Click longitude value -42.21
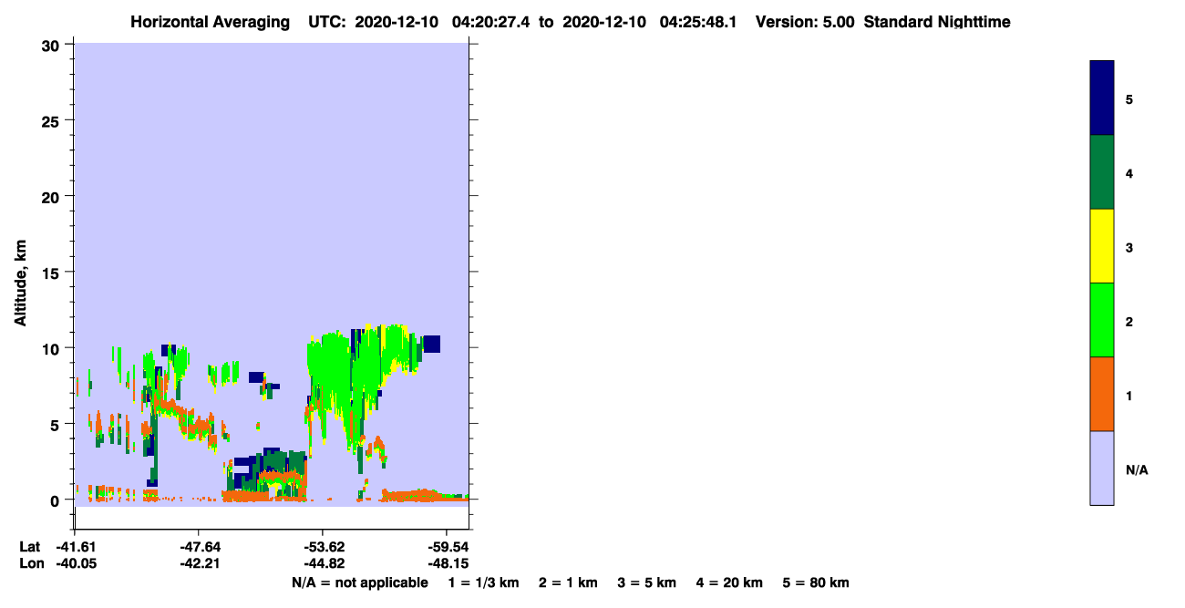This screenshot has width=1185, height=608. tap(199, 563)
